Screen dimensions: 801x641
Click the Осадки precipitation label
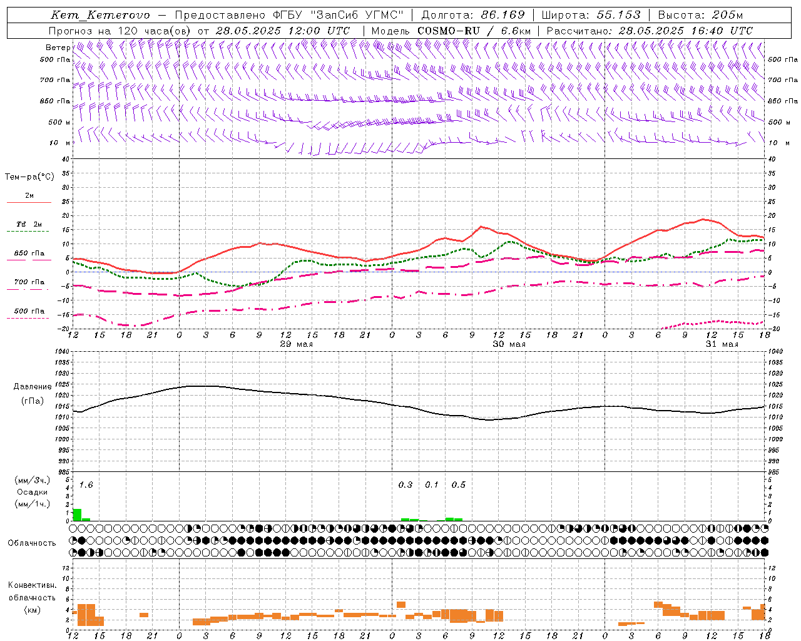33,492
